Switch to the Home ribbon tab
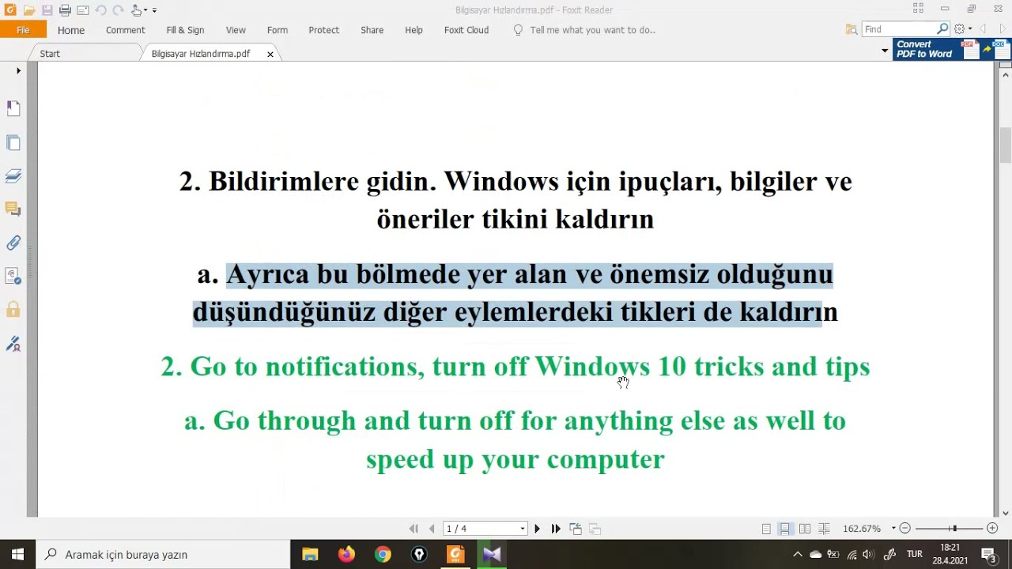The image size is (1012, 569). click(70, 30)
